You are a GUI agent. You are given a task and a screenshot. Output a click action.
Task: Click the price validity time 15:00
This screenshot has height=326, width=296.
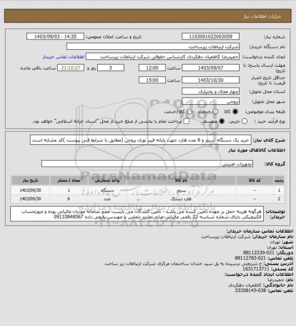coord(152,80)
